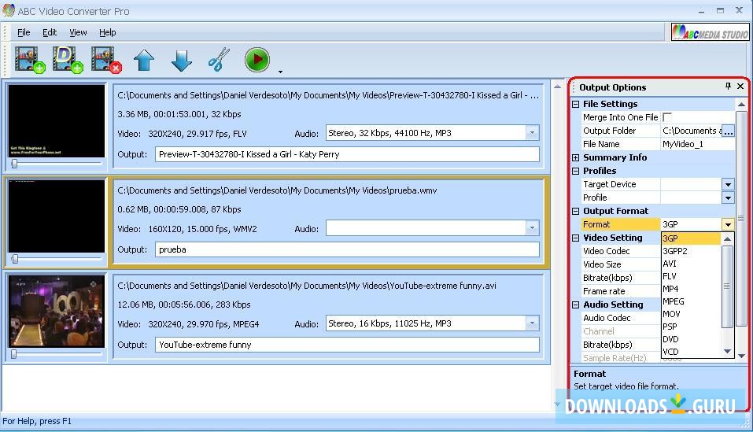Click the app icon in title bar

[x=9, y=10]
